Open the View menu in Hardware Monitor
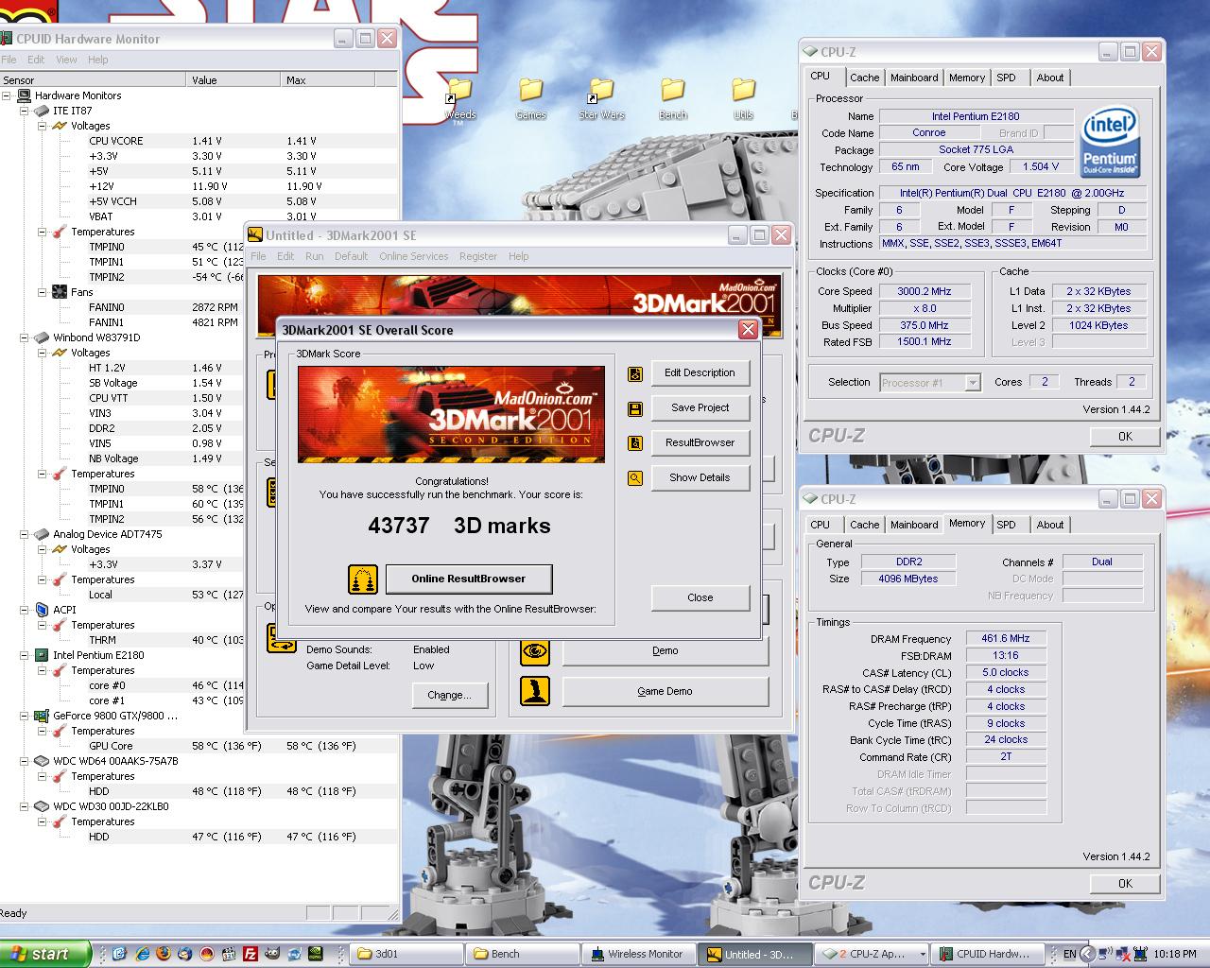1210x968 pixels. [66, 60]
